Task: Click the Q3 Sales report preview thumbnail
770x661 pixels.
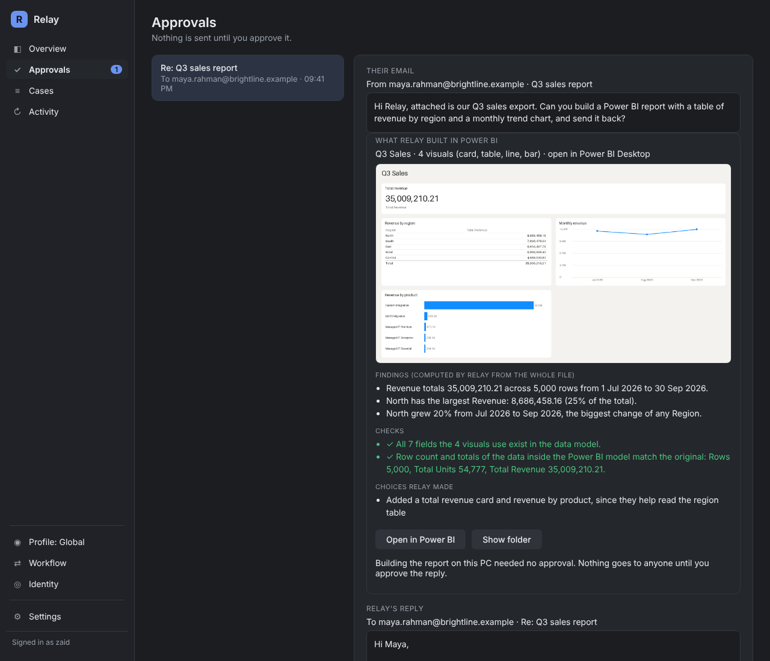Action: pos(553,264)
